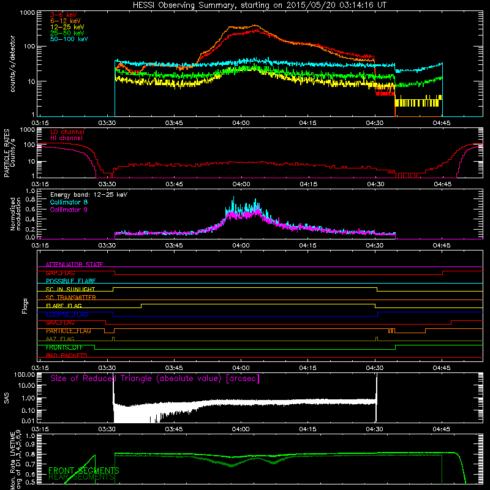Select the 'GAP_FLAG' label
Screen dimensions: 490x490
[x=60, y=273]
